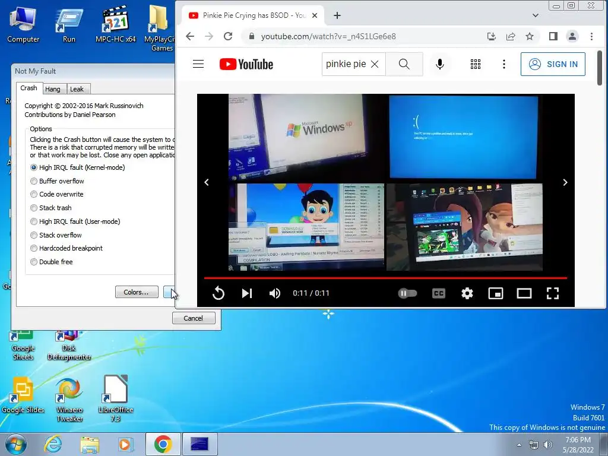This screenshot has height=456, width=608.
Task: Open the YouTube apps grid
Action: pos(476,64)
